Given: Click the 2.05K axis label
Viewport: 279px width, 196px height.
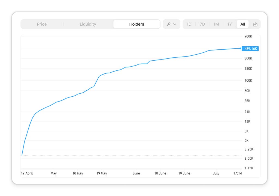Looking at the screenshot, I should (249, 159).
